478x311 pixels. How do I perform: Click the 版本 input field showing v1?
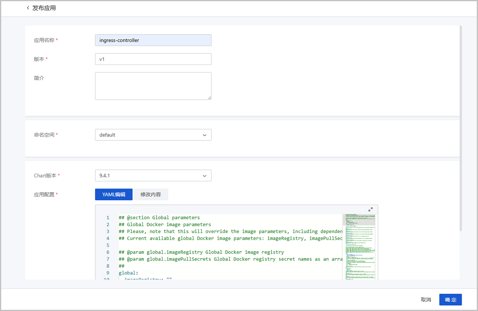153,59
